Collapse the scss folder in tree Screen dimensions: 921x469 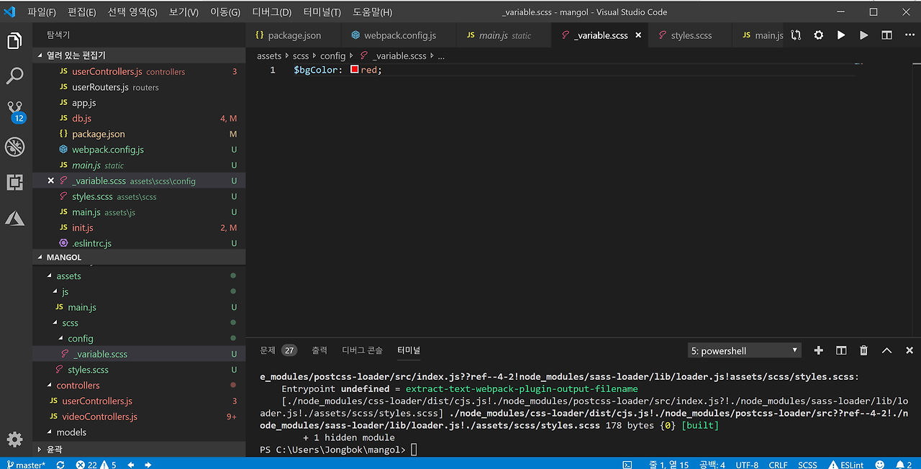click(x=70, y=323)
